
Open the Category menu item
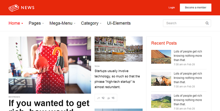pos(90,23)
